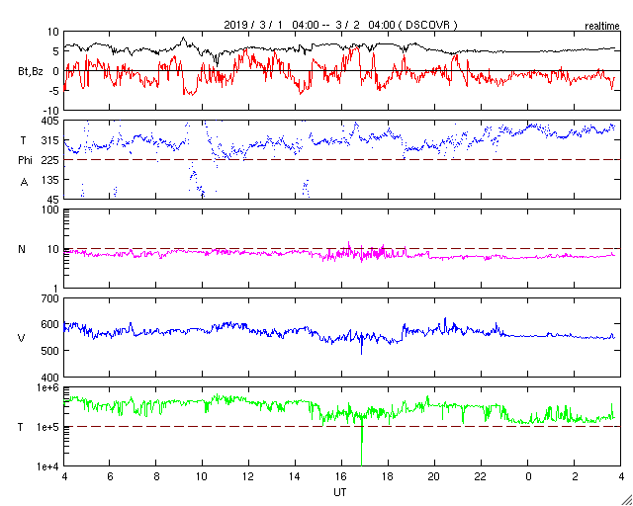Click the 14 hour tick on UT axis
Image resolution: width=633 pixels, height=506 pixels.
[296, 476]
